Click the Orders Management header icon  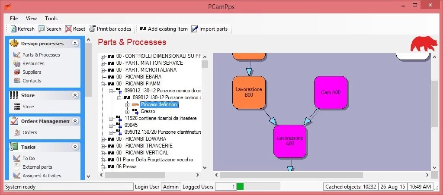14,121
